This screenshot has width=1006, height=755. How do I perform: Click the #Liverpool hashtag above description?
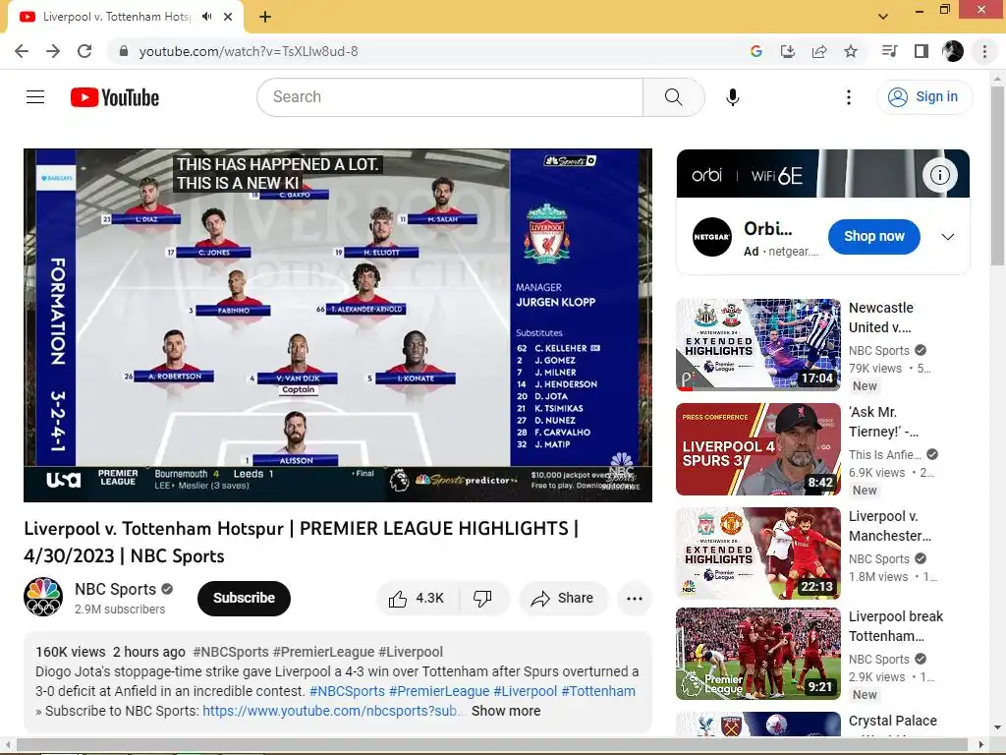[x=411, y=652]
